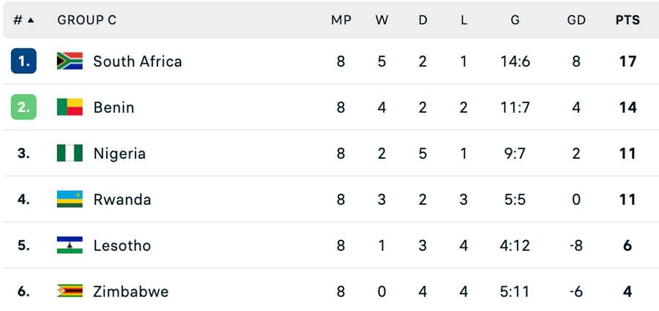The height and width of the screenshot is (311, 659).
Task: Sort table by GD column header
Action: (576, 20)
